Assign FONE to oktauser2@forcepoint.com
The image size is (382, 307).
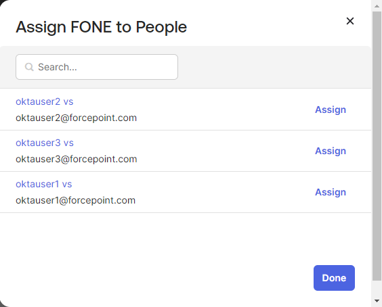[x=331, y=110]
